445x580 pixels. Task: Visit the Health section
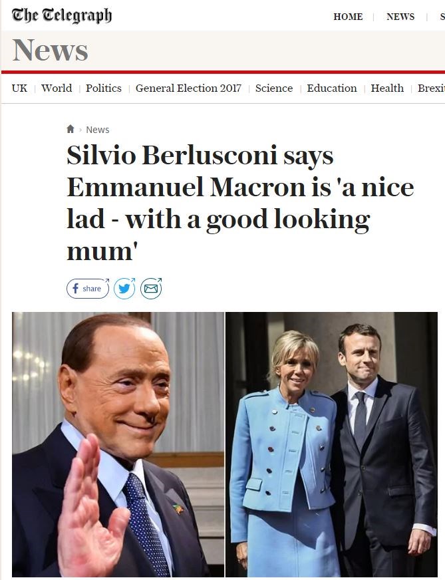387,88
